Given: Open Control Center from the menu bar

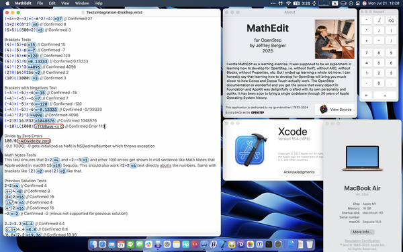Looking at the screenshot, I should click(358, 3).
